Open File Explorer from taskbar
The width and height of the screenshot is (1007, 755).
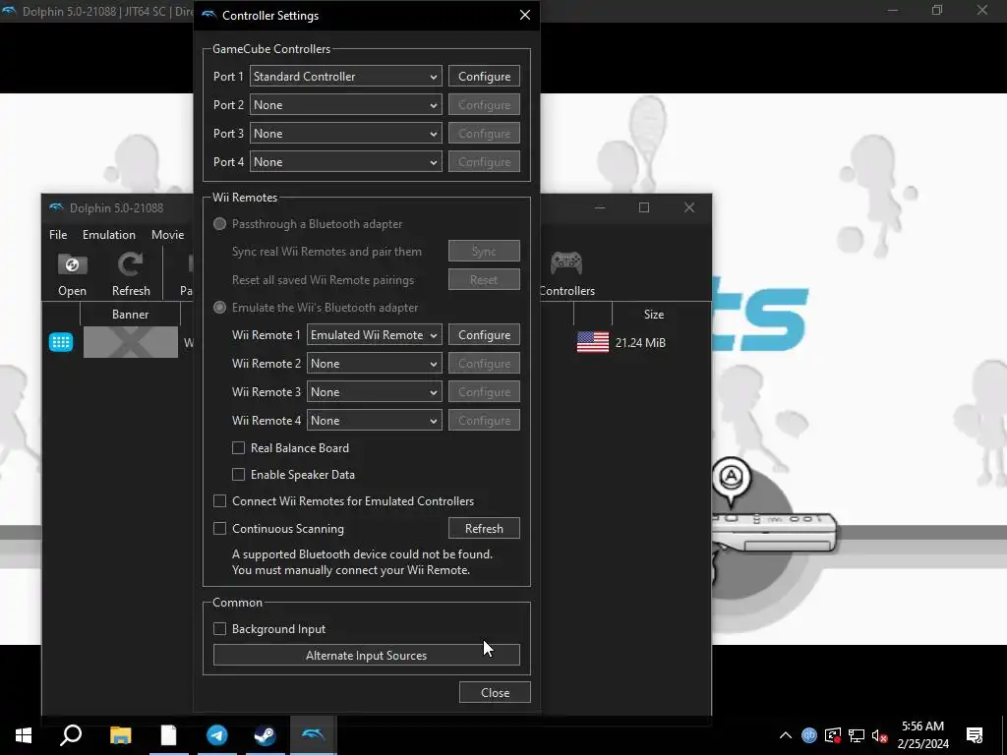(x=120, y=735)
